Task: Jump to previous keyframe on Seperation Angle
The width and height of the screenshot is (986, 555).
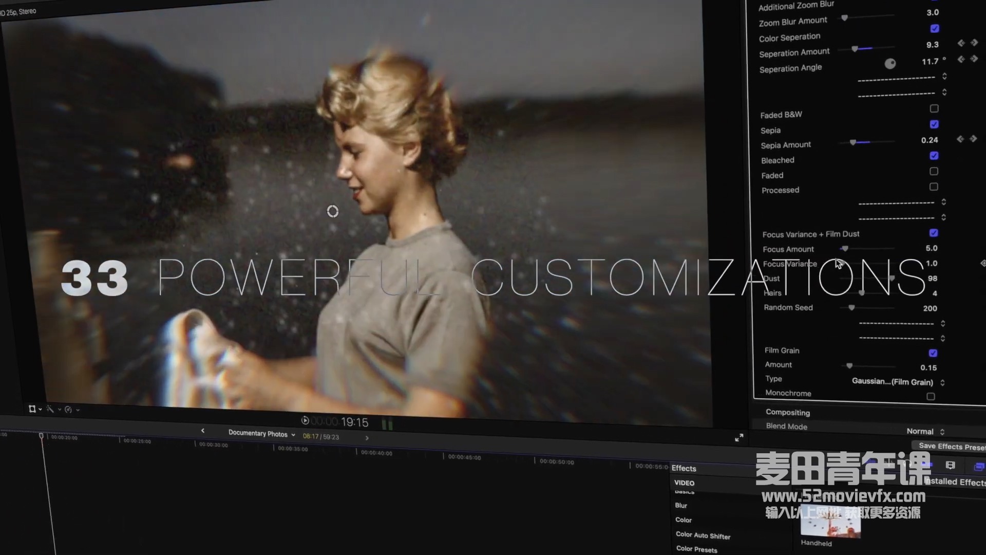Action: [x=961, y=60]
